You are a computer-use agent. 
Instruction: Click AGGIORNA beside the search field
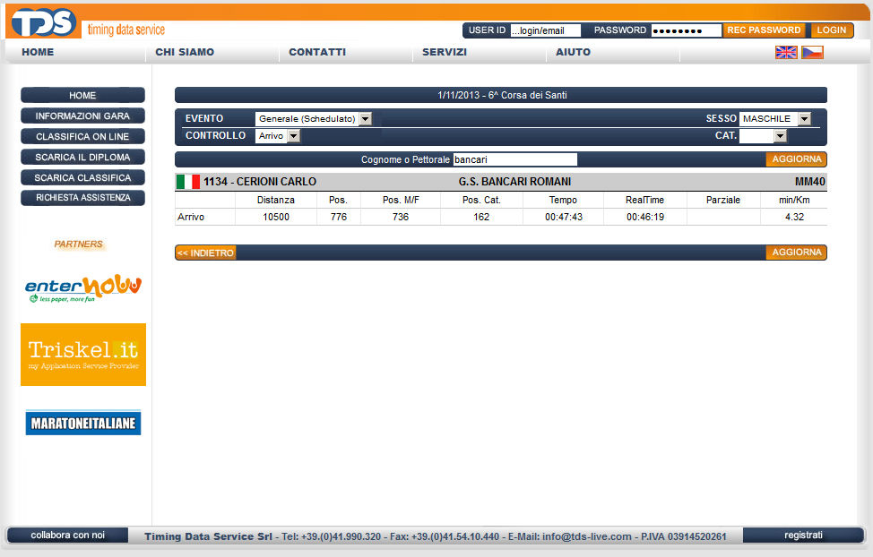796,159
